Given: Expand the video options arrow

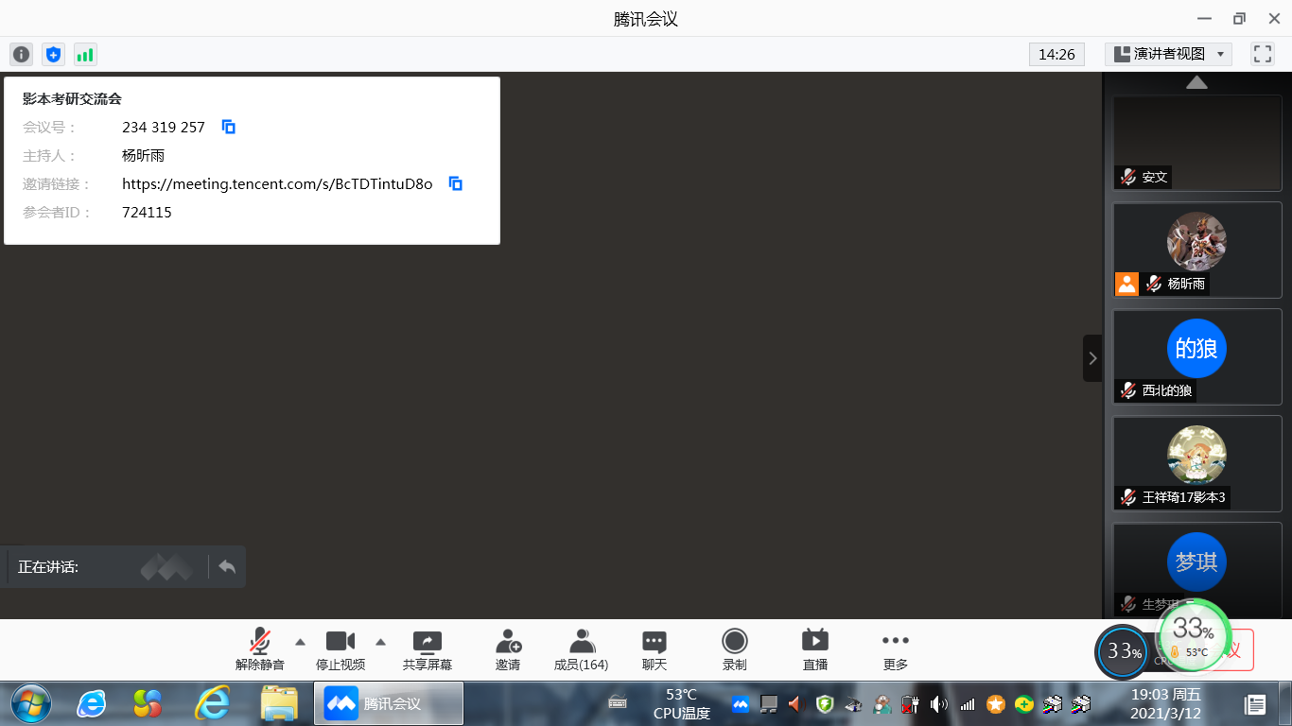Looking at the screenshot, I should pos(380,642).
